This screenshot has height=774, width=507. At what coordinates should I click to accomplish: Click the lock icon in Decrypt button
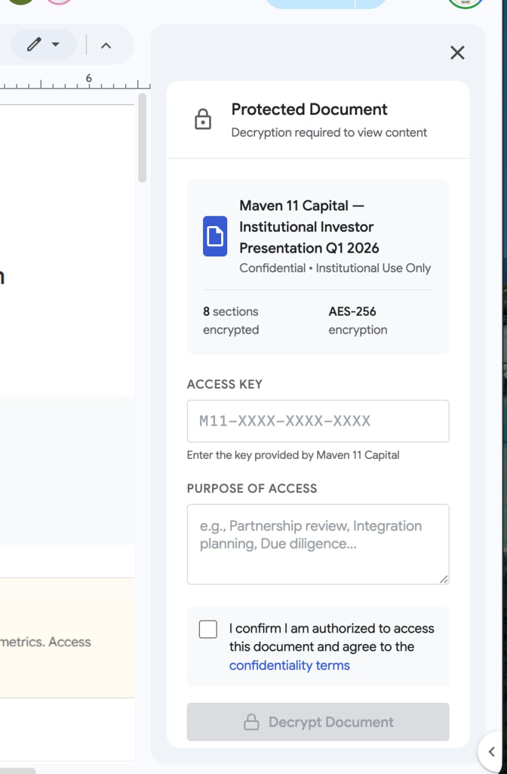pos(251,722)
